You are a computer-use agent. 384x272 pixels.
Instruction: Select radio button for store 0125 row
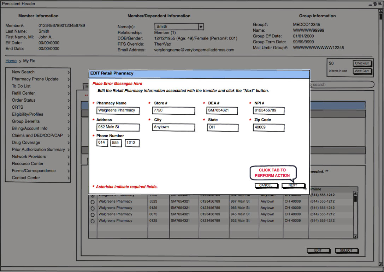click(93, 221)
